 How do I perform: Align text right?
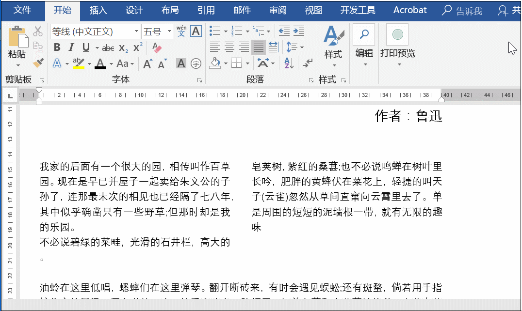[x=244, y=47]
